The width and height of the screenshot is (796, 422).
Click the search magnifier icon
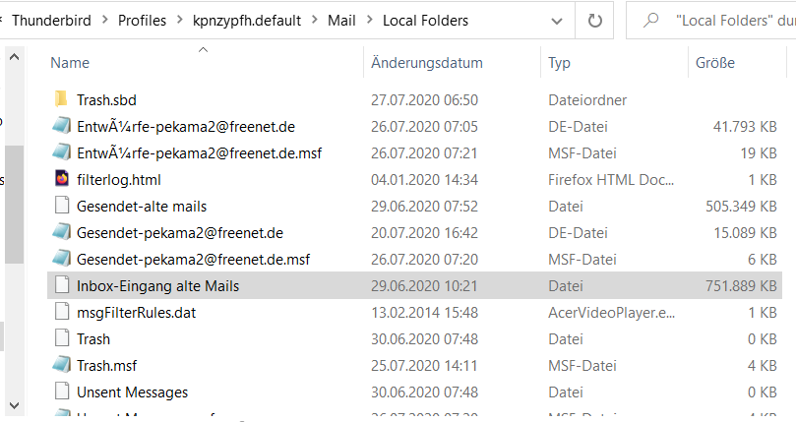point(650,20)
